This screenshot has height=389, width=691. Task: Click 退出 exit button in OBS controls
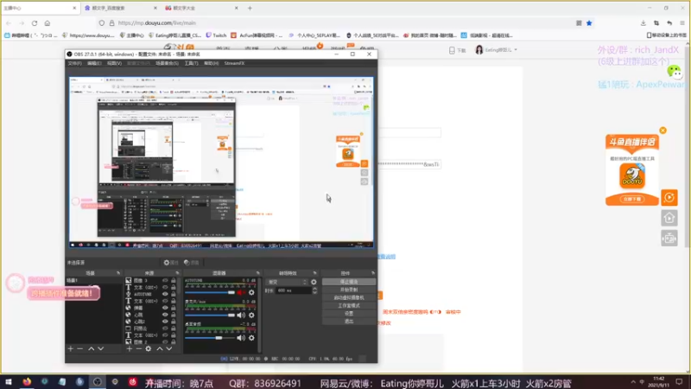click(349, 322)
